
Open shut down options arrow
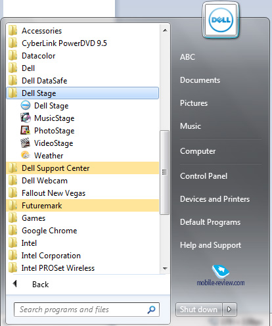click(x=229, y=310)
